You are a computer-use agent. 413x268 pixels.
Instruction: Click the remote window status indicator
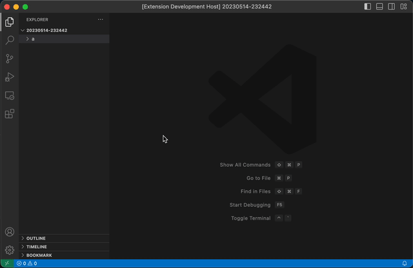point(7,263)
